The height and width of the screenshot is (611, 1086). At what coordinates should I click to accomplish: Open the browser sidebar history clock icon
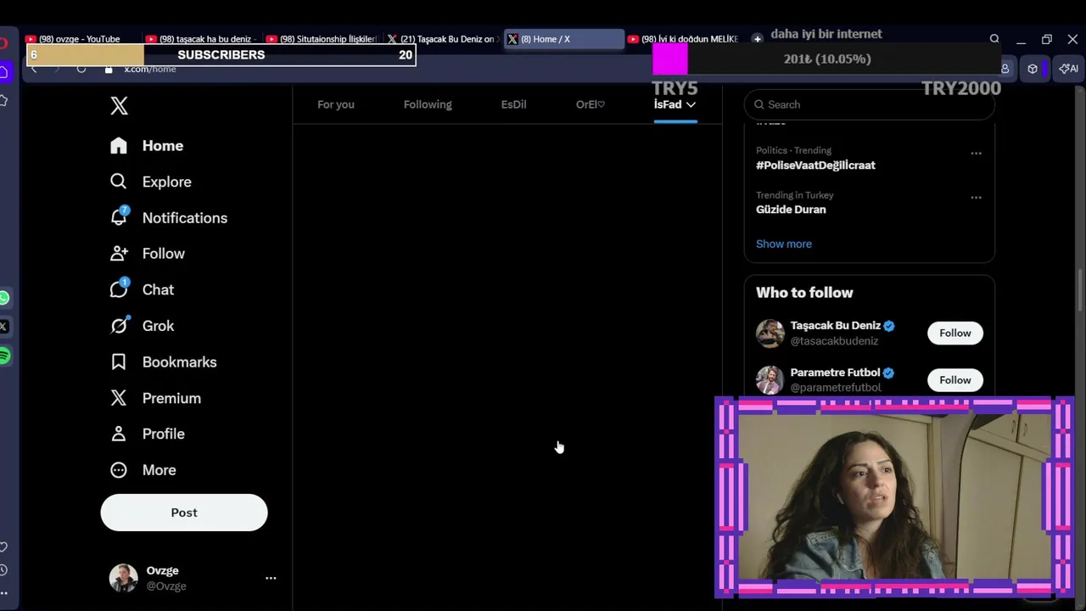click(3, 570)
